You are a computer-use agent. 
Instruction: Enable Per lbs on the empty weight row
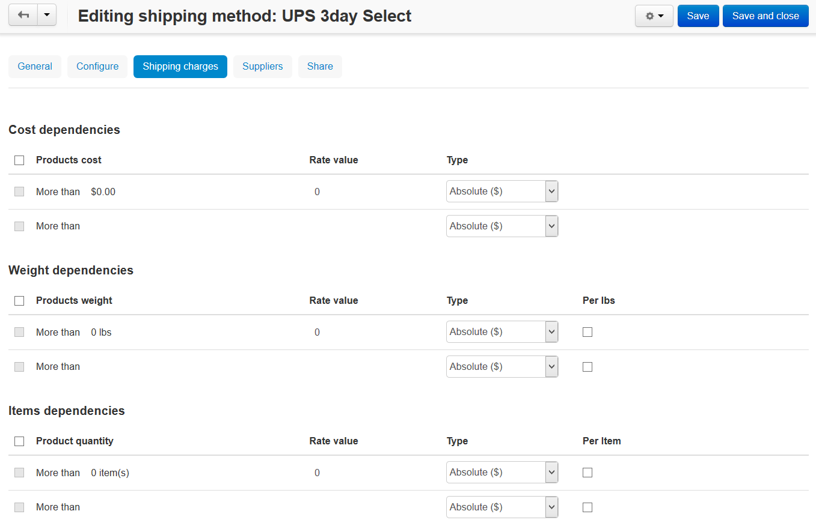tap(587, 367)
